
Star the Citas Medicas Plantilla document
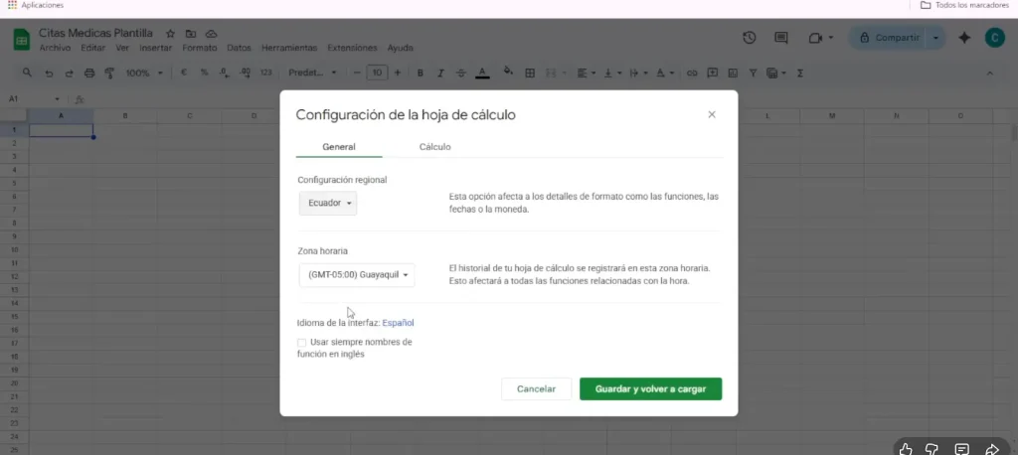tap(170, 33)
